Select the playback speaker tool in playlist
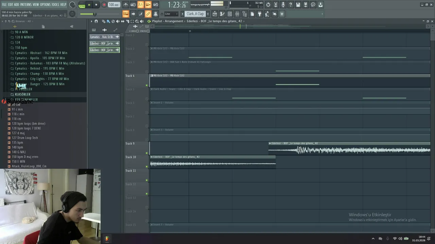 point(142,21)
